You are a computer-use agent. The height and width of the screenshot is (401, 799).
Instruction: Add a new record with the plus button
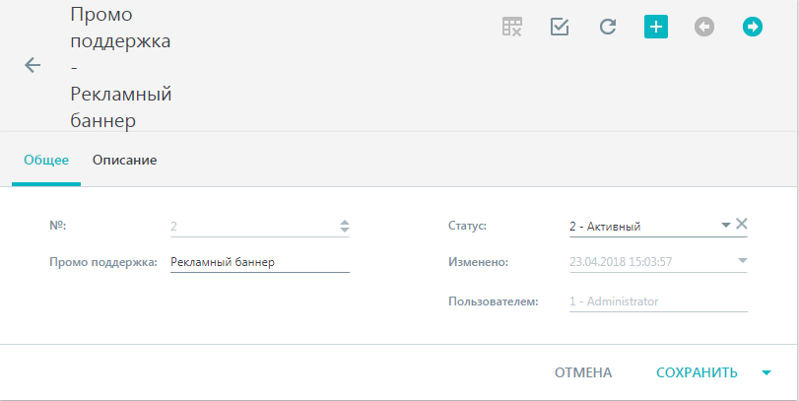656,27
